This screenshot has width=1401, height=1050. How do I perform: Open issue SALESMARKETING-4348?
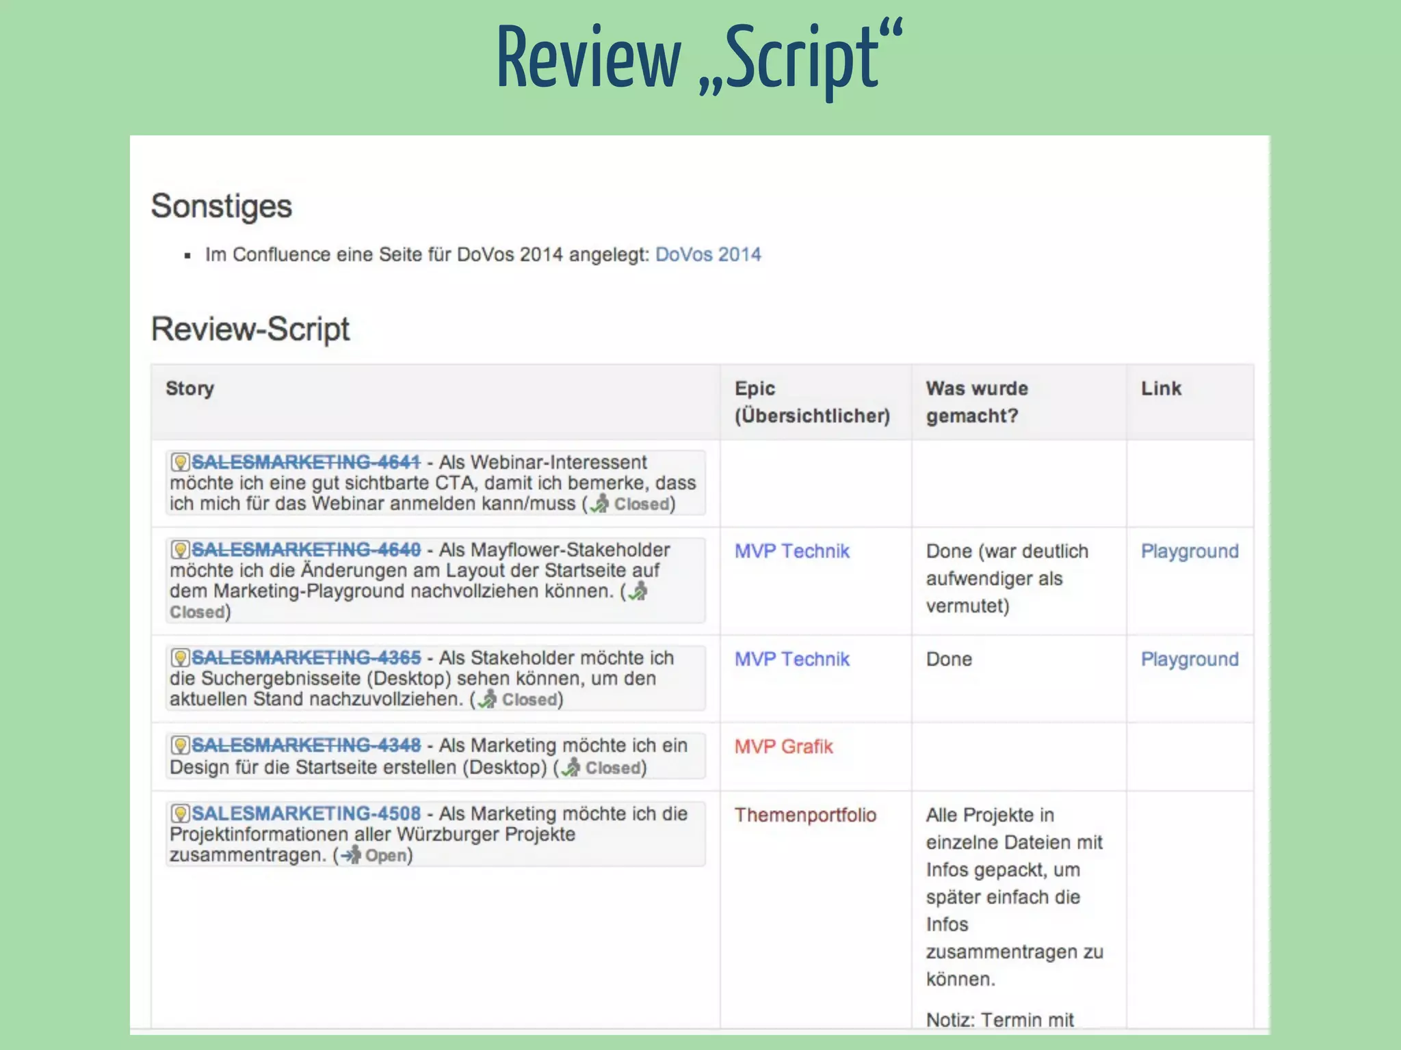pos(306,745)
